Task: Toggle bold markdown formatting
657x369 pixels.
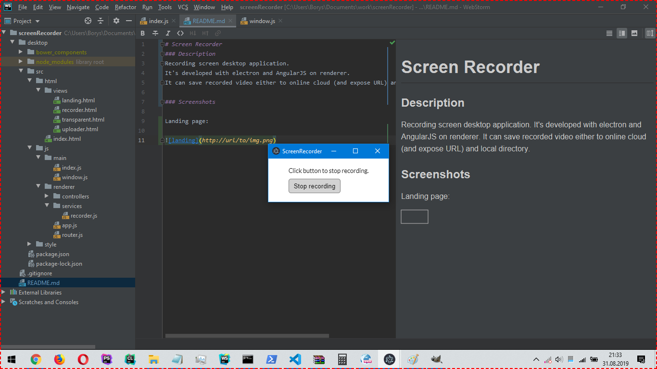Action: coord(142,33)
